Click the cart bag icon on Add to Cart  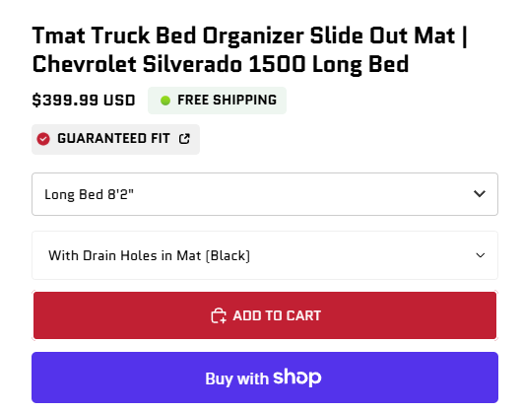[219, 315]
